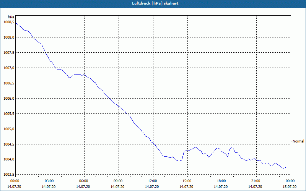Click the hPa unit label
This screenshot has height=191, width=306.
[11, 17]
